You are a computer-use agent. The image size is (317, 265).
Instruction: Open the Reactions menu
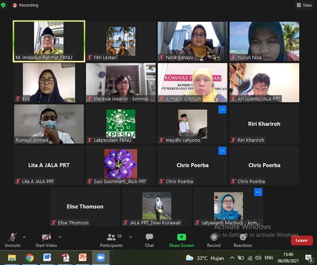tap(243, 239)
